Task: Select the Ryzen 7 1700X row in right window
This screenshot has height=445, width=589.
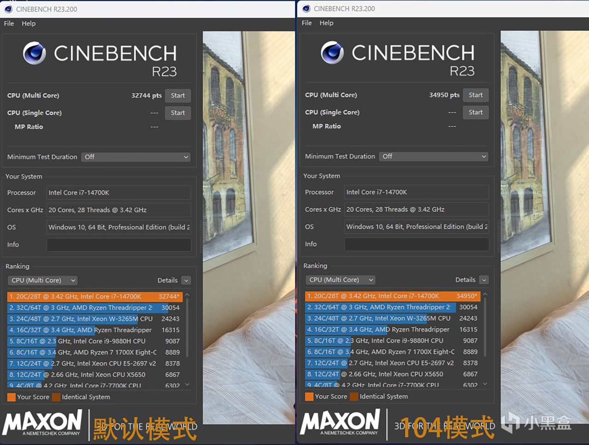Action: (393, 352)
